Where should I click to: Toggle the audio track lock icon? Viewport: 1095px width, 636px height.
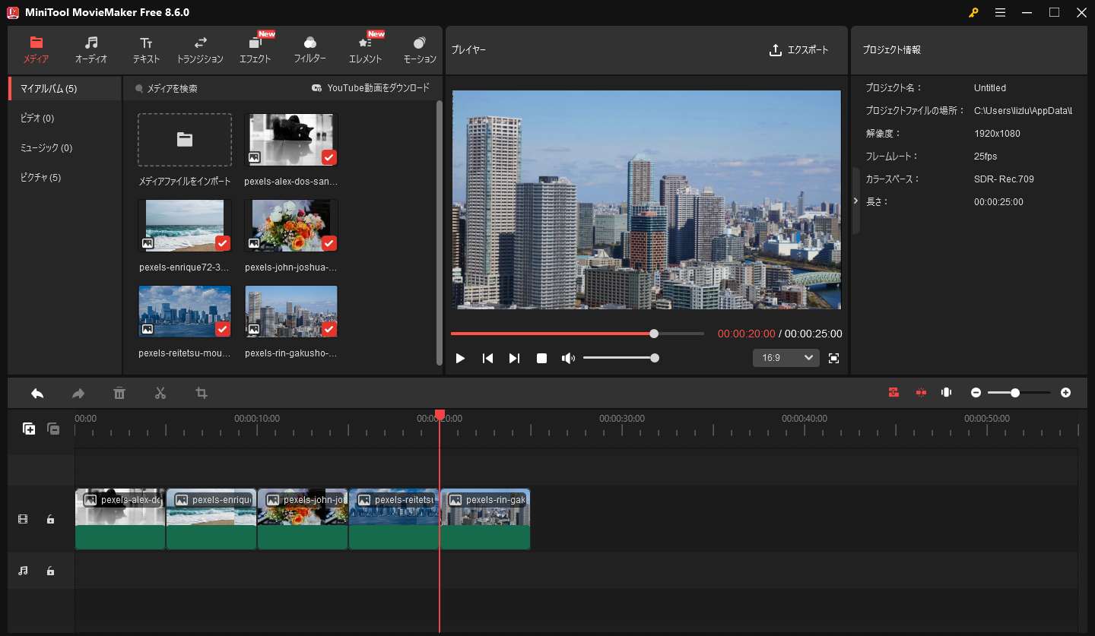coord(50,571)
